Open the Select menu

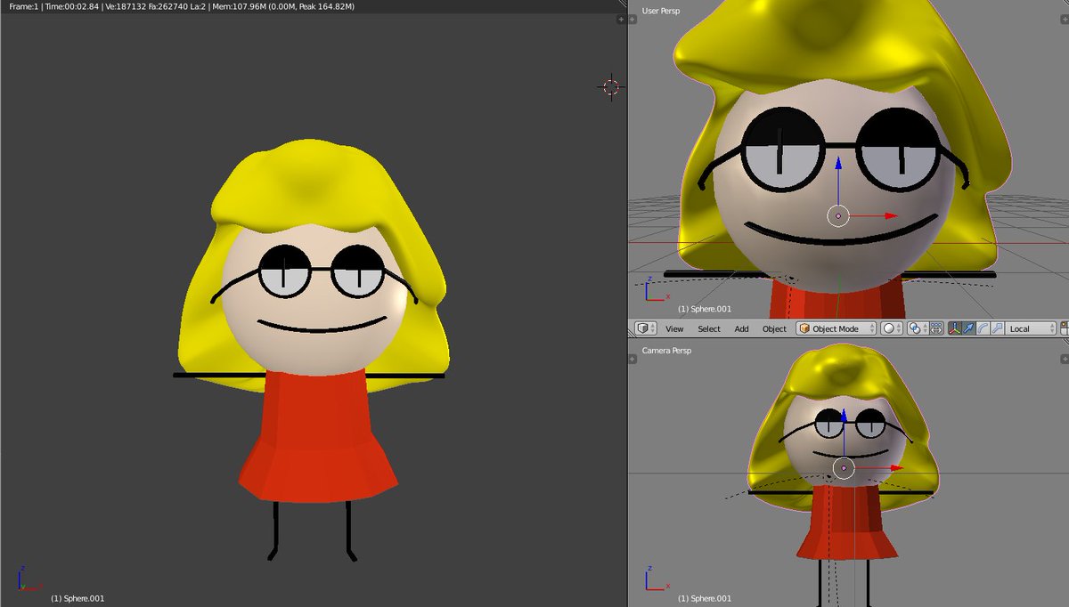click(x=709, y=329)
